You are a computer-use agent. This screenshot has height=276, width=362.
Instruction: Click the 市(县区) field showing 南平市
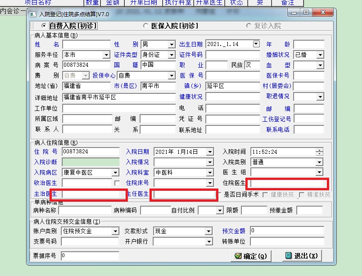point(158,86)
